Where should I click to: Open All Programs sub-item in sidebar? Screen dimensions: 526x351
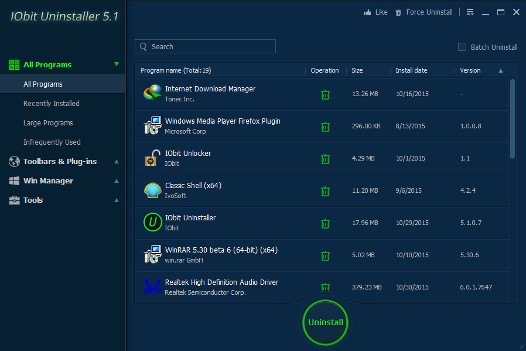(63, 84)
